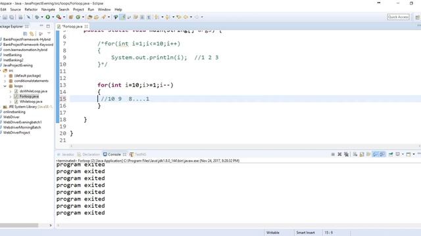Click the Debug bug icon in the toolbar
Image resolution: width=421 pixels, height=236 pixels.
click(37, 17)
